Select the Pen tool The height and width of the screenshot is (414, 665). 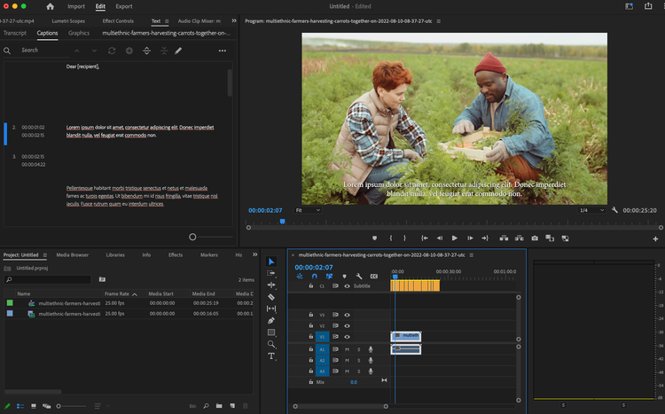271,320
